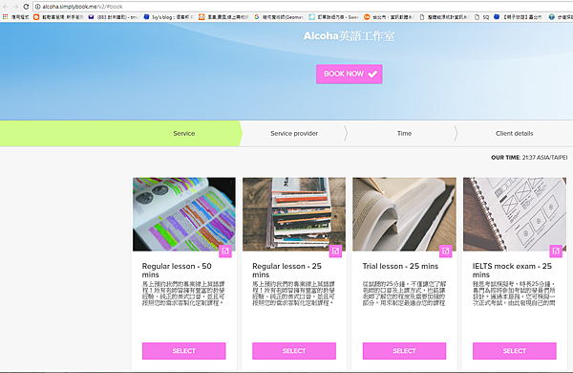Open the 'Ivy's blog' bookmark
573x373 pixels.
point(168,17)
